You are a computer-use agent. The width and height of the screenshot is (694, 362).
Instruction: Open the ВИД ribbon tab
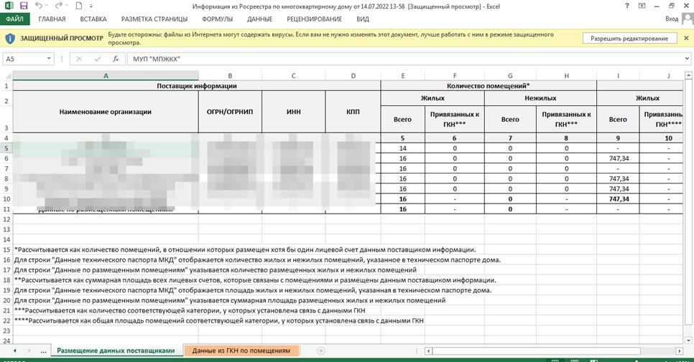coord(363,19)
